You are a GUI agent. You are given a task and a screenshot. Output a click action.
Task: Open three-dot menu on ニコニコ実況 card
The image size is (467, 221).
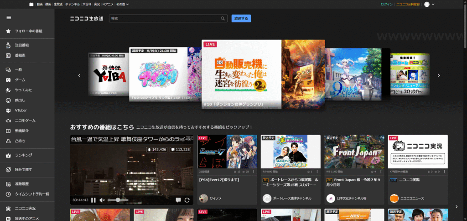(444, 172)
